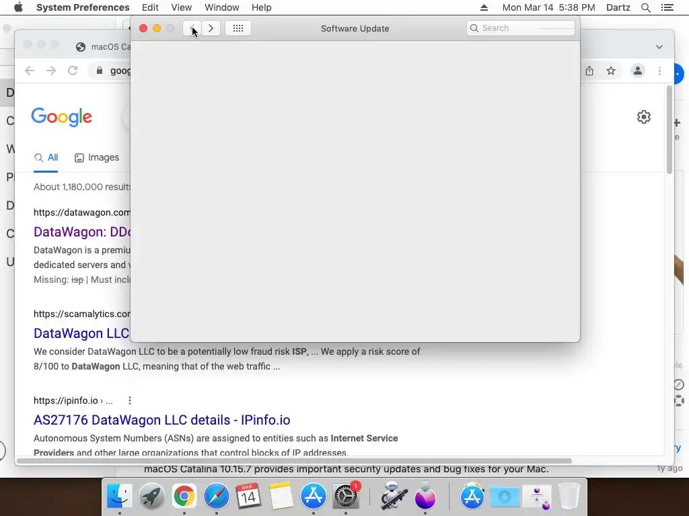The width and height of the screenshot is (689, 516).
Task: Open the macOS installer app in Dock
Action: click(425, 497)
